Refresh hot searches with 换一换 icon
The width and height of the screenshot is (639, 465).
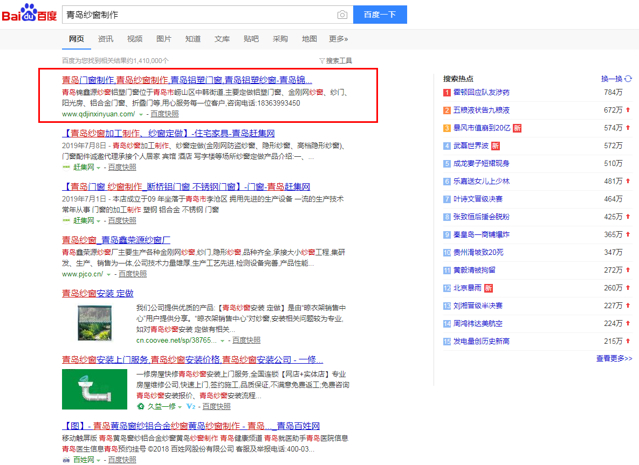click(x=628, y=79)
